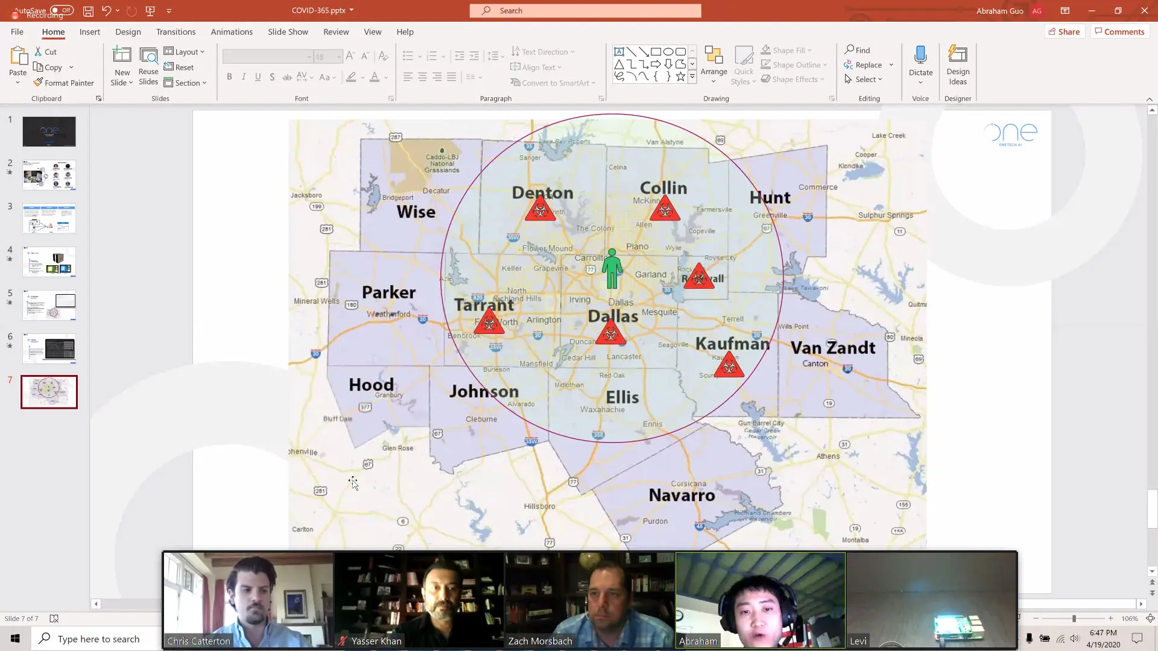The height and width of the screenshot is (651, 1158).
Task: Open the Comments button
Action: tap(1119, 32)
